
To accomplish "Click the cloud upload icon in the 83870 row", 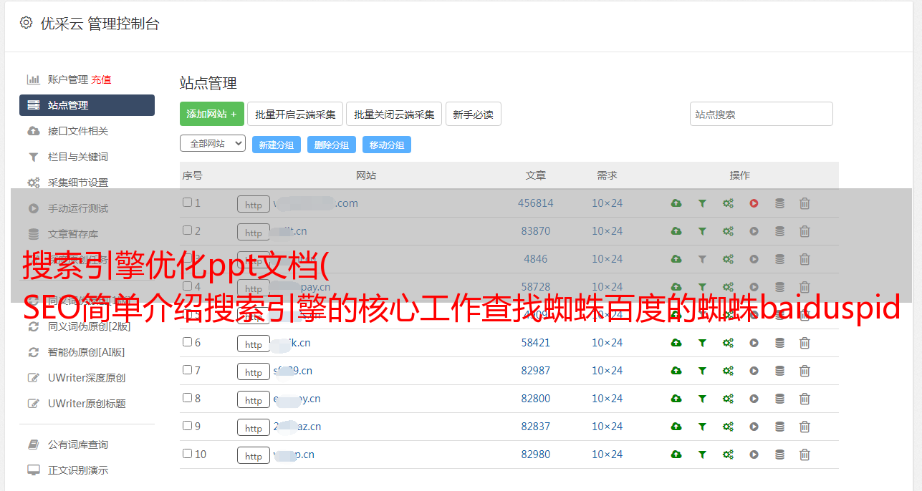I will [676, 231].
